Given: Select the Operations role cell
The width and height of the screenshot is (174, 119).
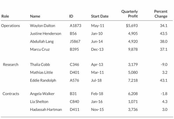Looking at the screenshot, I should (10, 25).
